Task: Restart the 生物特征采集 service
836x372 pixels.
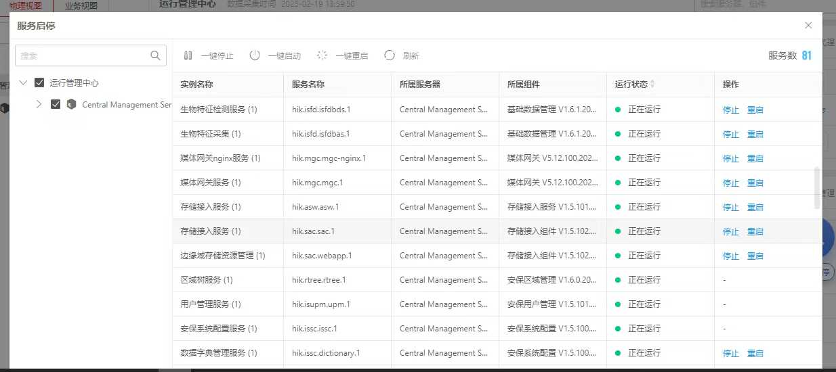Action: pyautogui.click(x=755, y=134)
